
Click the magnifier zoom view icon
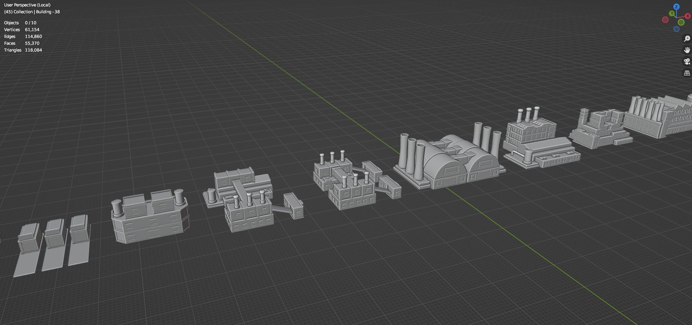click(687, 39)
